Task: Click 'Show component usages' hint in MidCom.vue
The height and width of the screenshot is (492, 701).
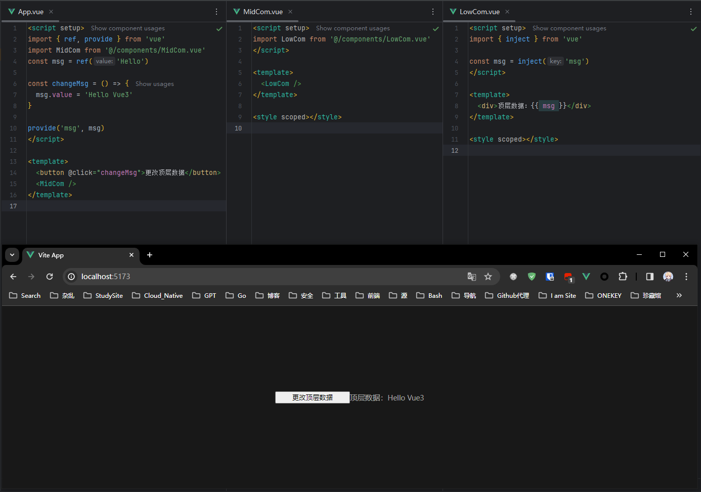Action: pyautogui.click(x=353, y=28)
